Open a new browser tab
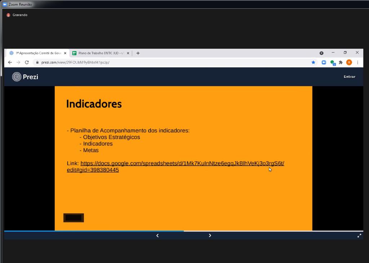This screenshot has width=369, height=263. pyautogui.click(x=138, y=53)
